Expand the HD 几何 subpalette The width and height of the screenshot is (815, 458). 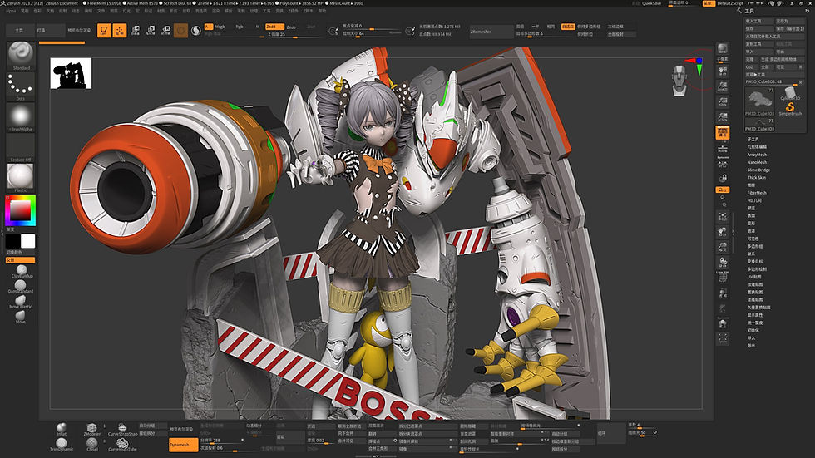[754, 200]
